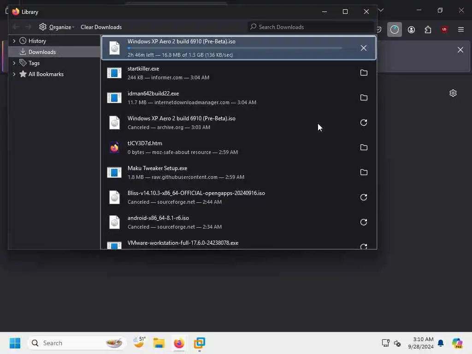Open the Organize dropdown menu
472x354 pixels.
point(57,27)
